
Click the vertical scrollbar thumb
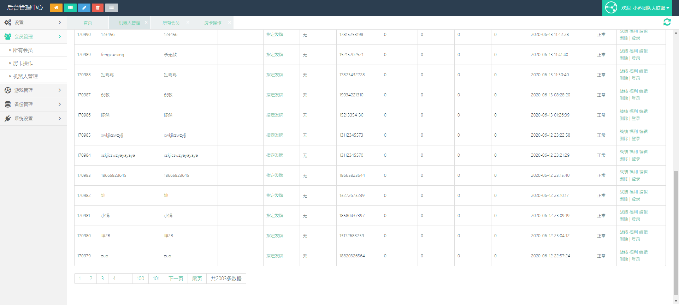(x=676, y=232)
